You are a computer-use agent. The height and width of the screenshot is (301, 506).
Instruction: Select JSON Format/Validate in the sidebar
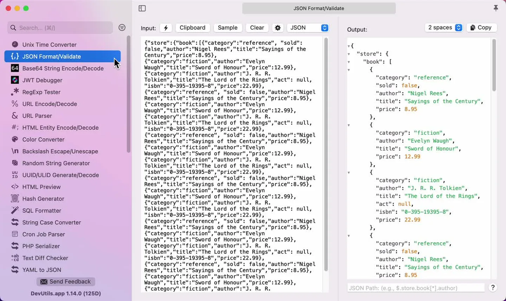[x=63, y=56]
